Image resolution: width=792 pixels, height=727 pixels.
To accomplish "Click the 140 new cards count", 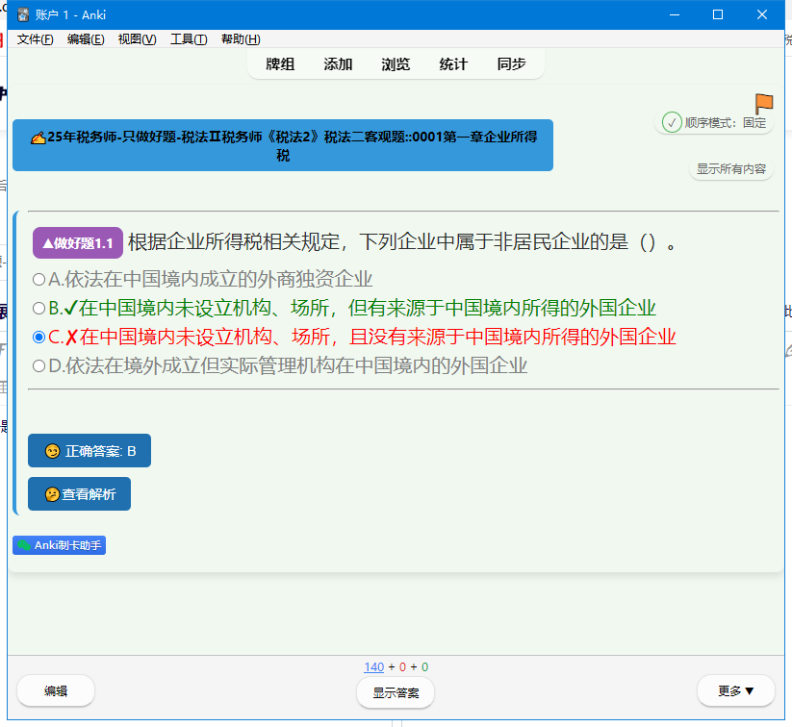I will tap(373, 667).
